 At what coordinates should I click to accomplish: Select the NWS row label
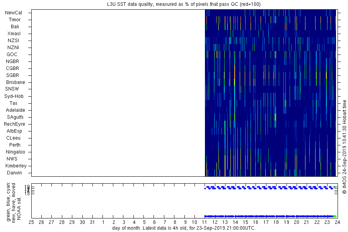tap(12, 159)
